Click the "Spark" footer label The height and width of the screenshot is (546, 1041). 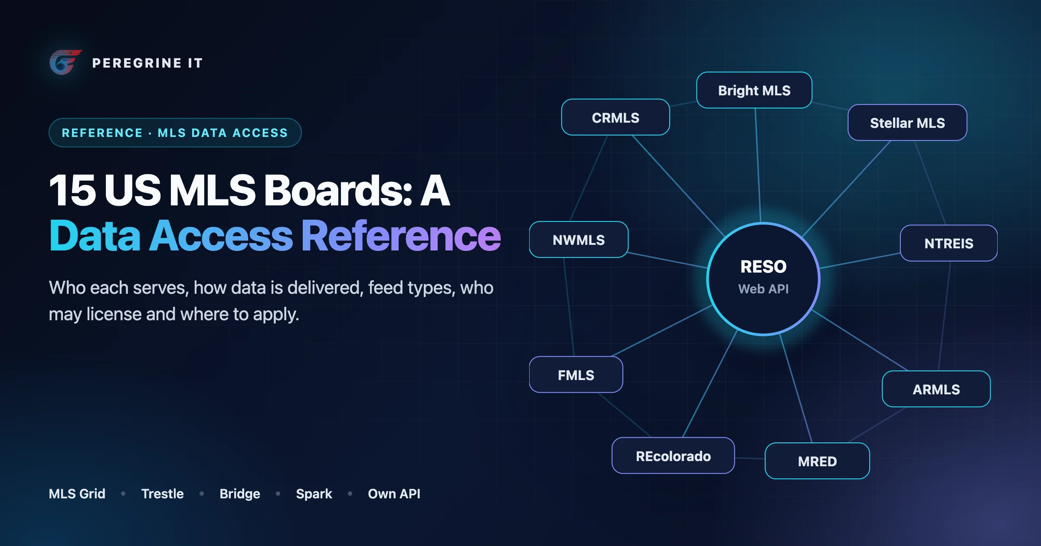tap(314, 494)
